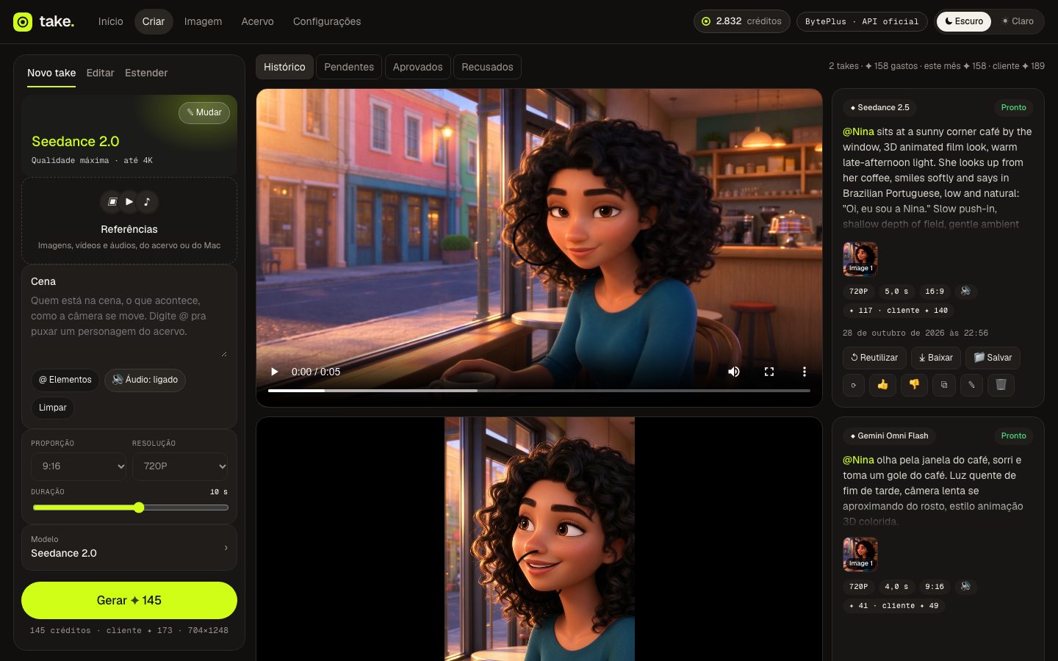
Task: Add references via the media icons
Action: (129, 201)
